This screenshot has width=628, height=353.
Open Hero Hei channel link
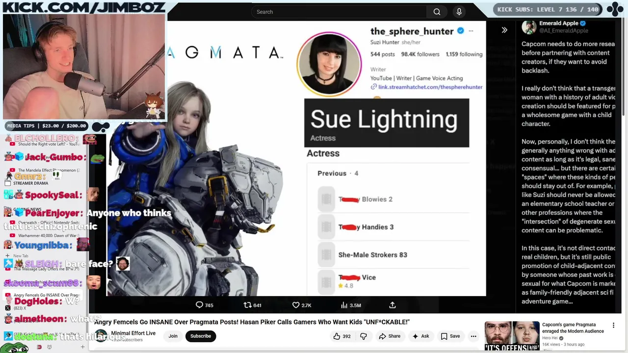(549, 338)
